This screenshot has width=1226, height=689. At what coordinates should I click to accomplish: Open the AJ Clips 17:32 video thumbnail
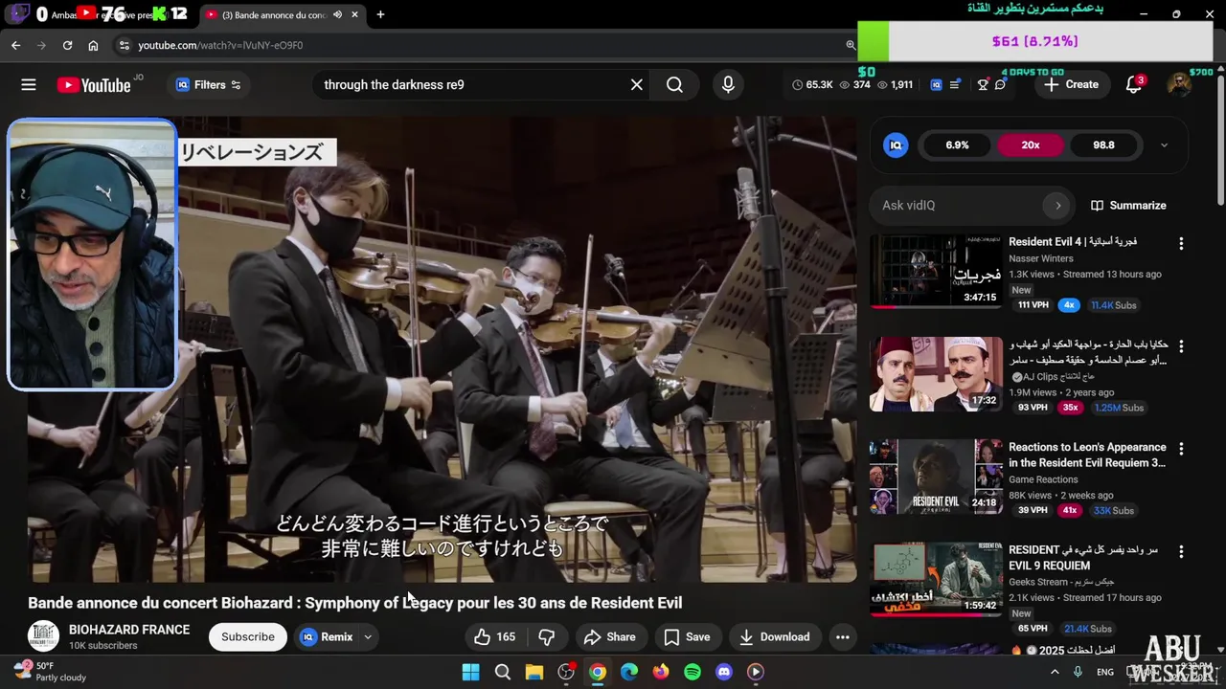point(936,374)
